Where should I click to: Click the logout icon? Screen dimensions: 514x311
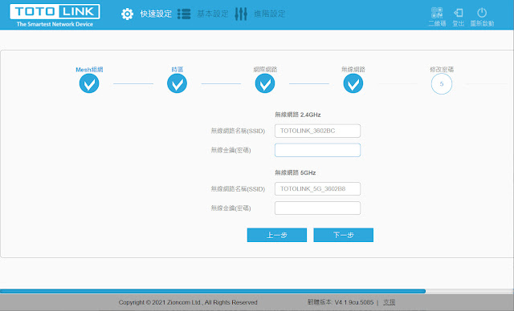coord(459,13)
